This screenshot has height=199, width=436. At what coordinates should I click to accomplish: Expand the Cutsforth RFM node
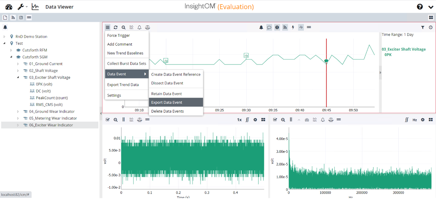tap(11, 50)
